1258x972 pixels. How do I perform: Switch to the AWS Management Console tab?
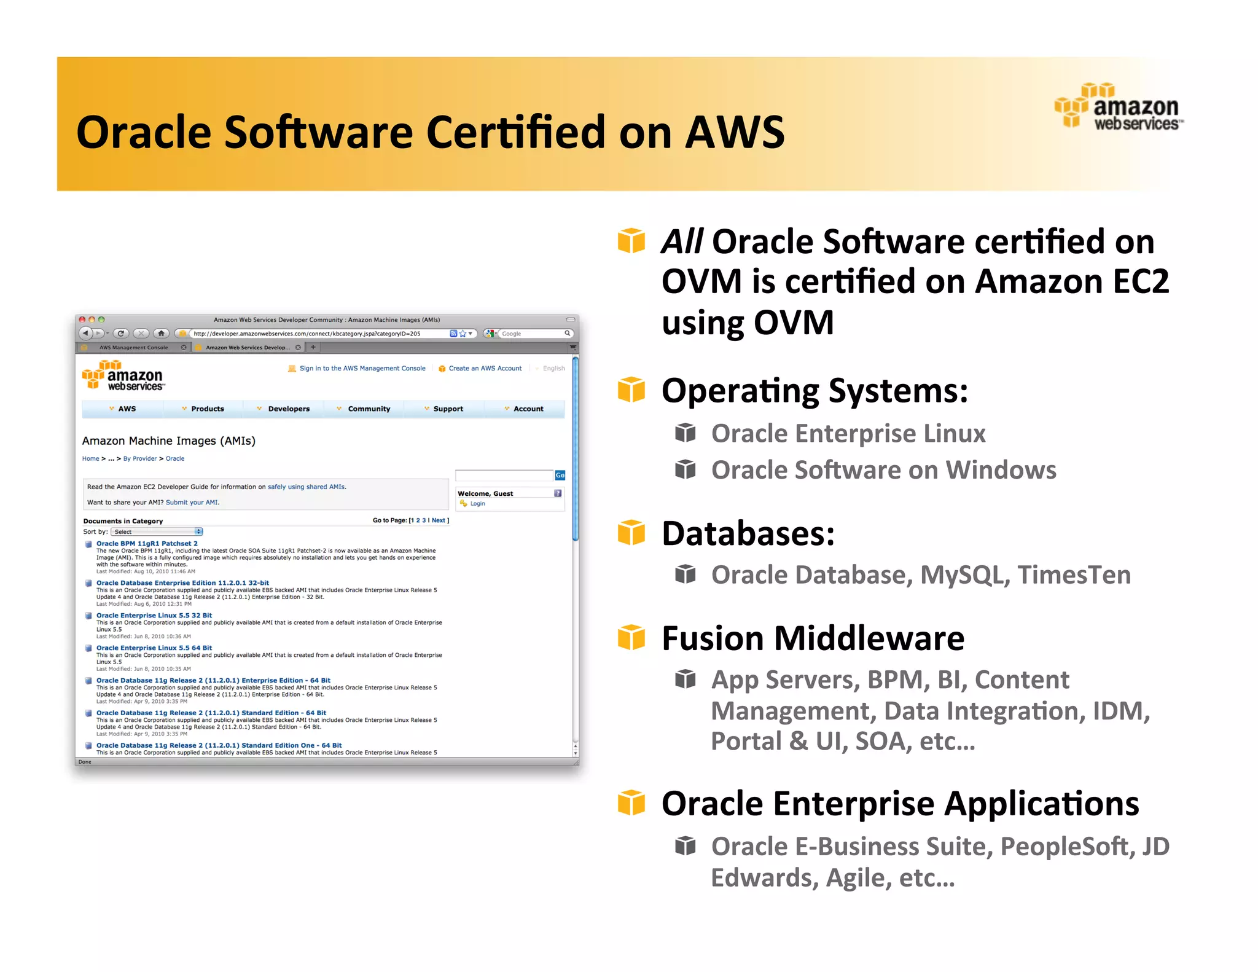coord(133,347)
